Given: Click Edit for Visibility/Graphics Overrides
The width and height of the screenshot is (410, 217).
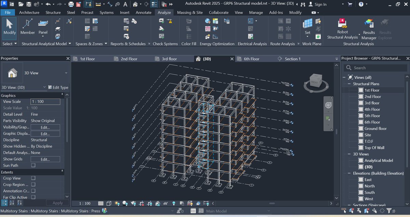Looking at the screenshot, I should point(45,127).
